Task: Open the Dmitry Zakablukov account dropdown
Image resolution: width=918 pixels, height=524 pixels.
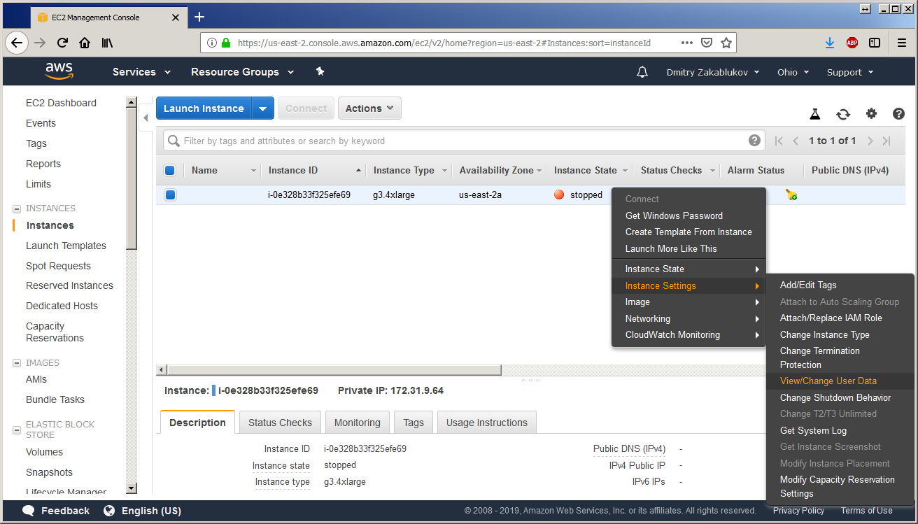Action: (713, 72)
